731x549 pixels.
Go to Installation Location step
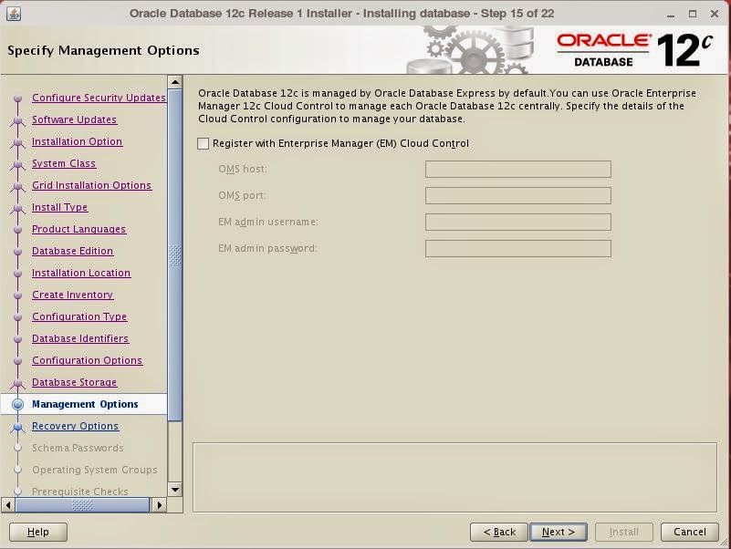[x=81, y=273]
